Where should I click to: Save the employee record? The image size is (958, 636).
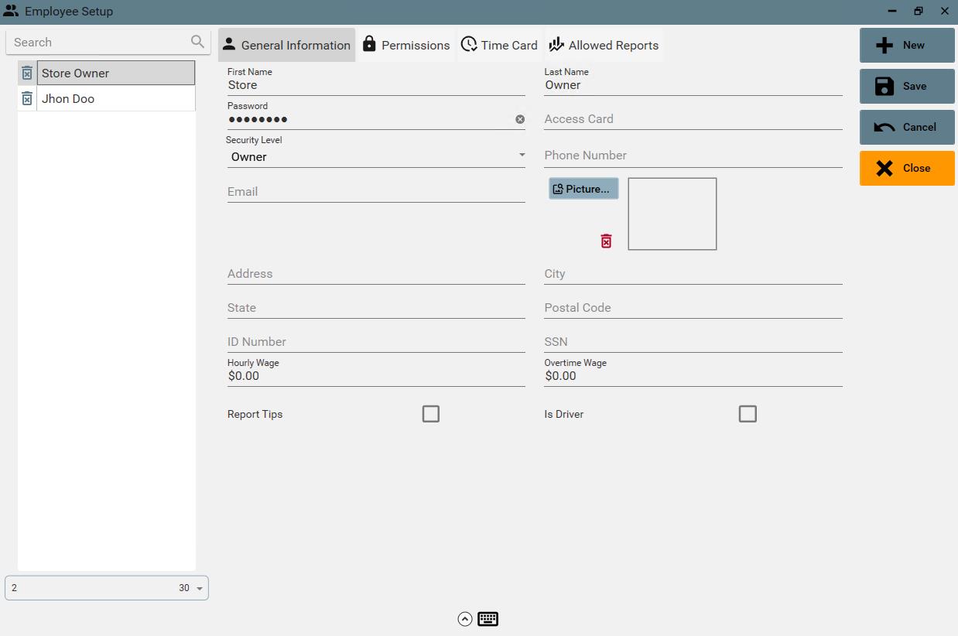pos(907,86)
